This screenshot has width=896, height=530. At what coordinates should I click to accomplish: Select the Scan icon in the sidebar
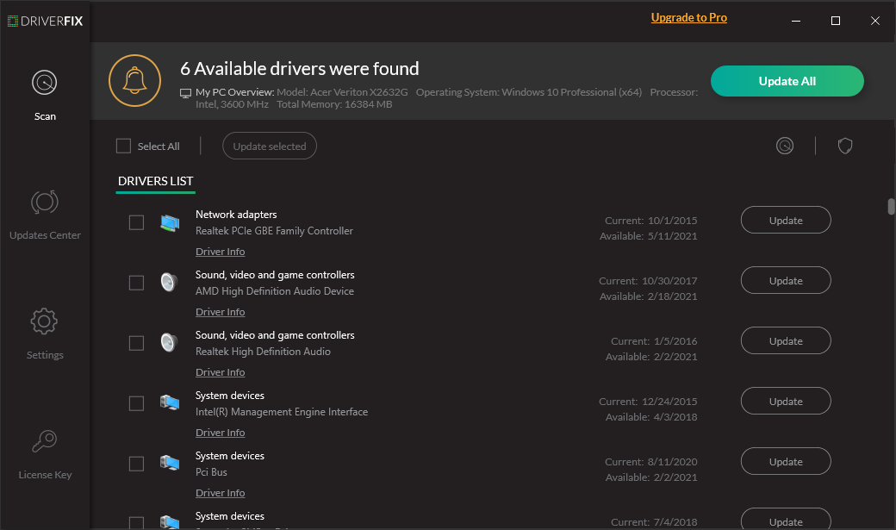coord(44,82)
